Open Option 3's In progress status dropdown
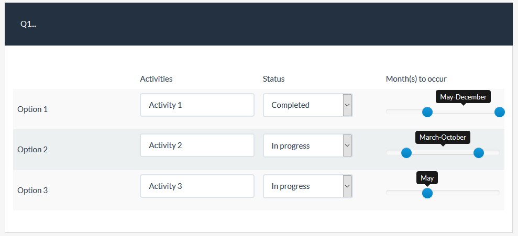 pyautogui.click(x=307, y=186)
